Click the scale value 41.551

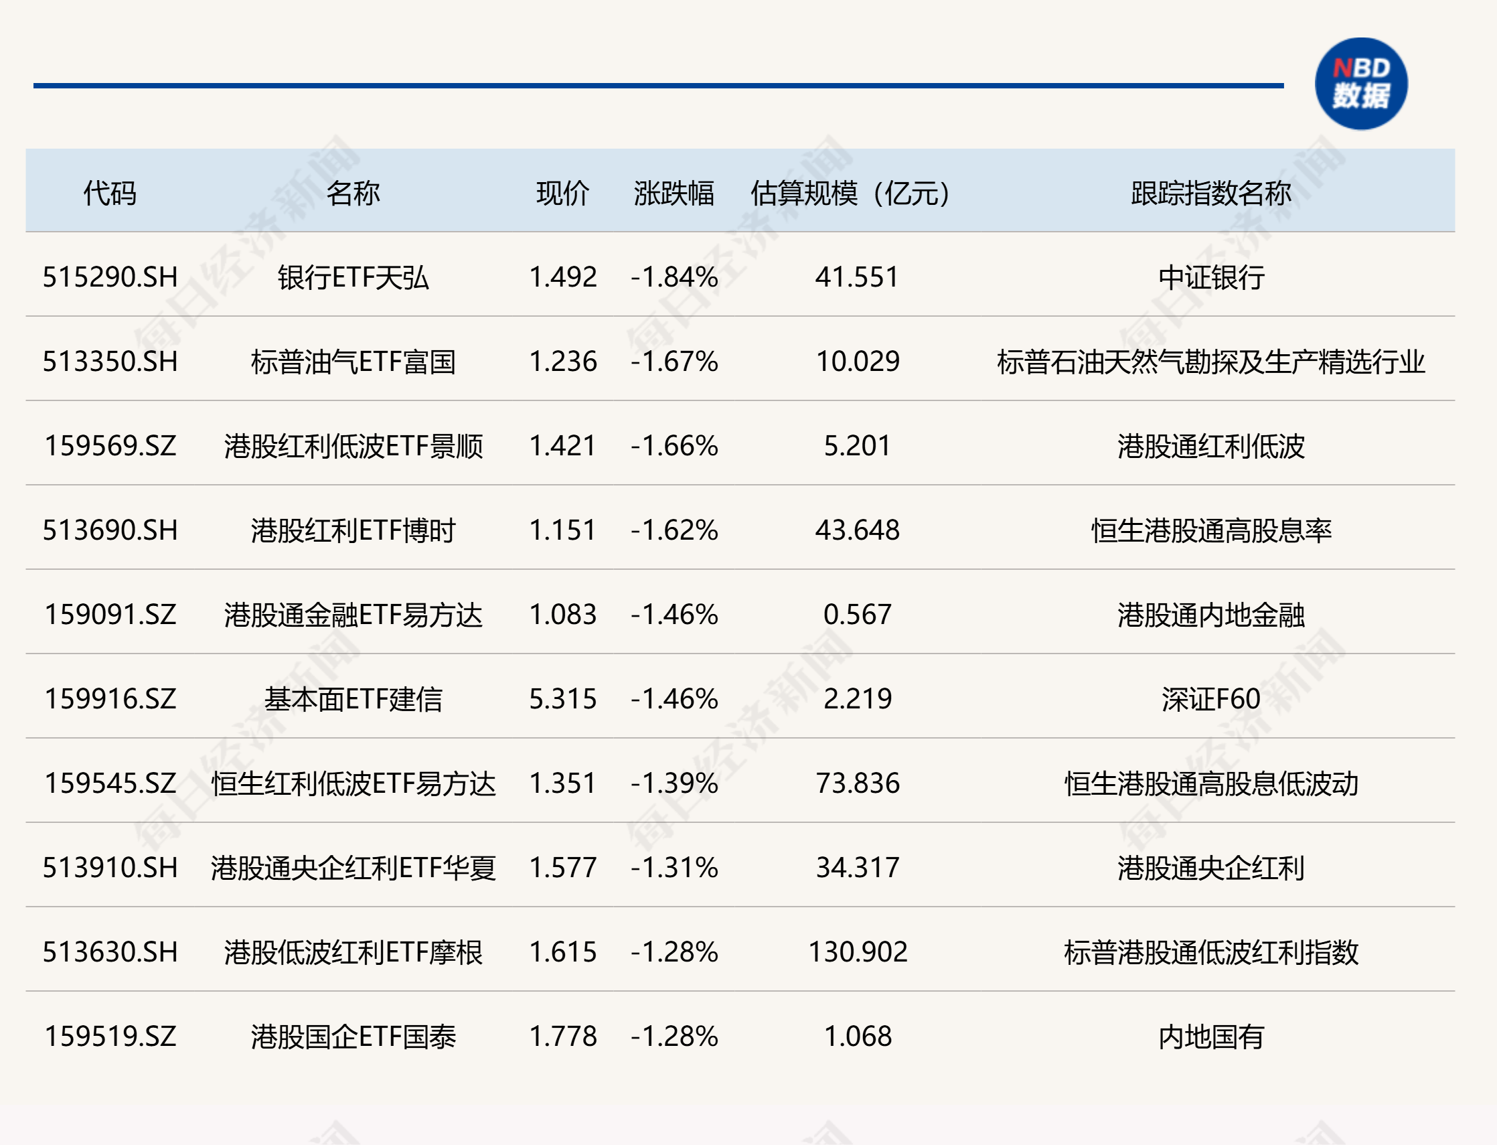pos(857,277)
